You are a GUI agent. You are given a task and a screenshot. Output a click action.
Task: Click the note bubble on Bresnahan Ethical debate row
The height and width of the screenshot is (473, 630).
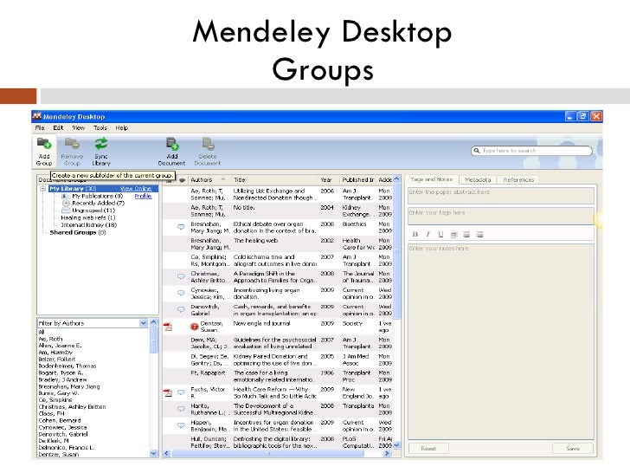pos(181,227)
